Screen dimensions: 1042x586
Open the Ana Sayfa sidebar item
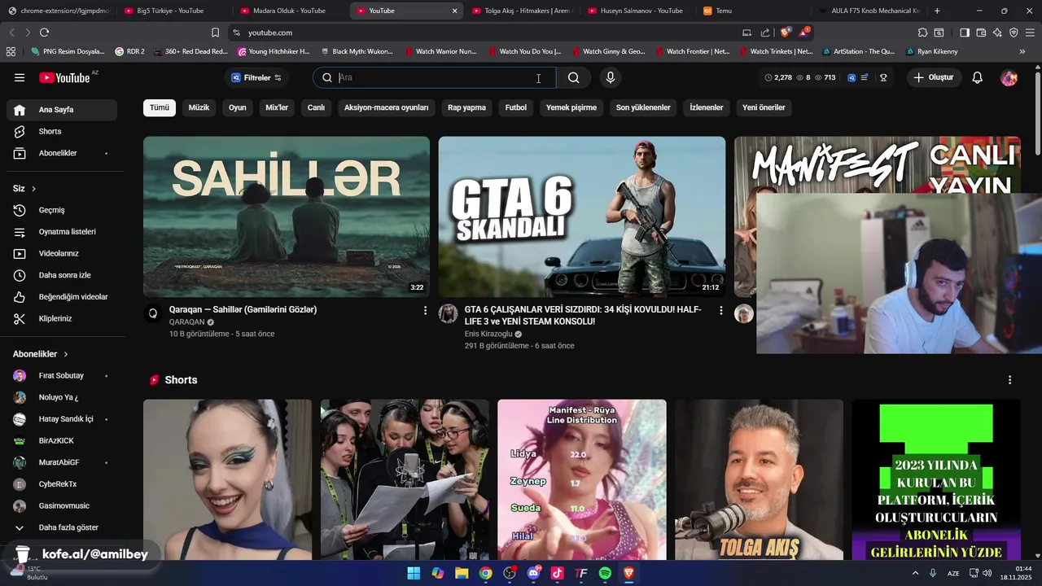coord(62,110)
